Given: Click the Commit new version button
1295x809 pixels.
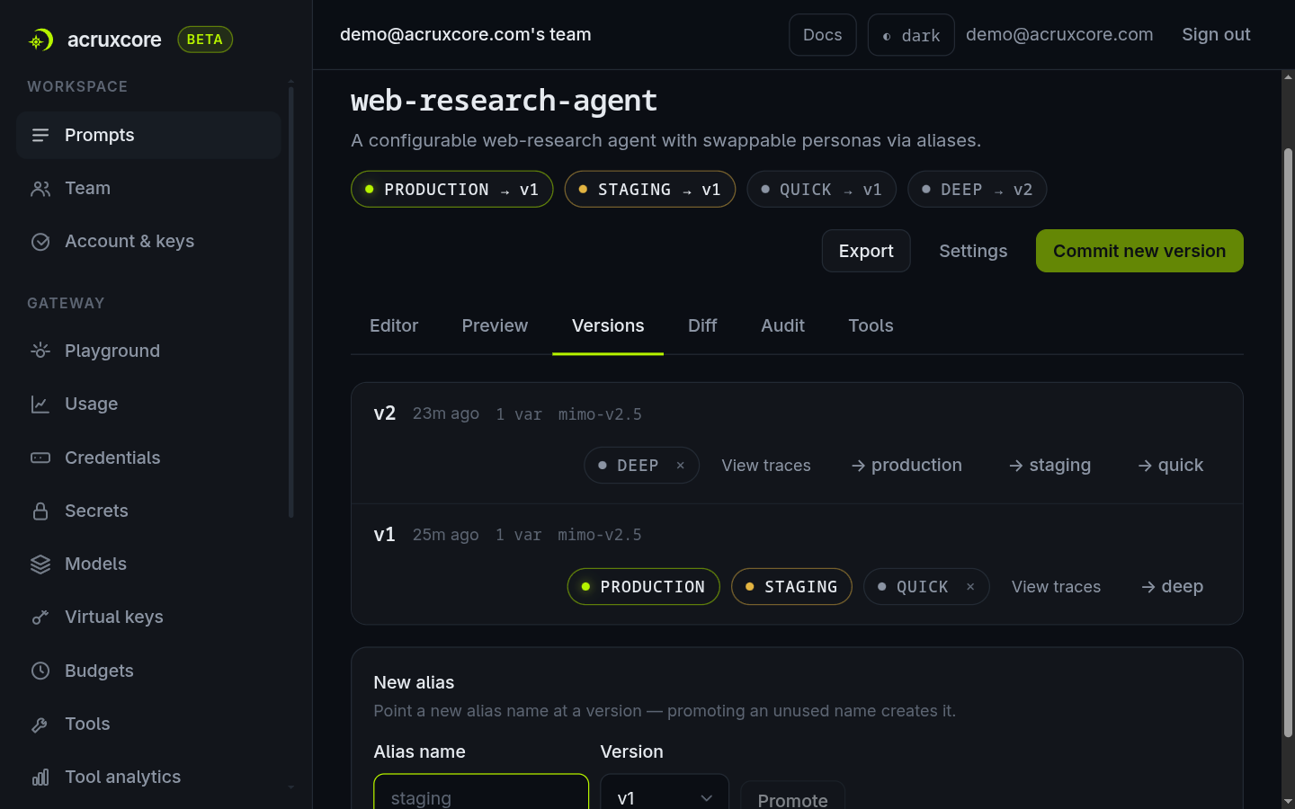Looking at the screenshot, I should coord(1139,251).
